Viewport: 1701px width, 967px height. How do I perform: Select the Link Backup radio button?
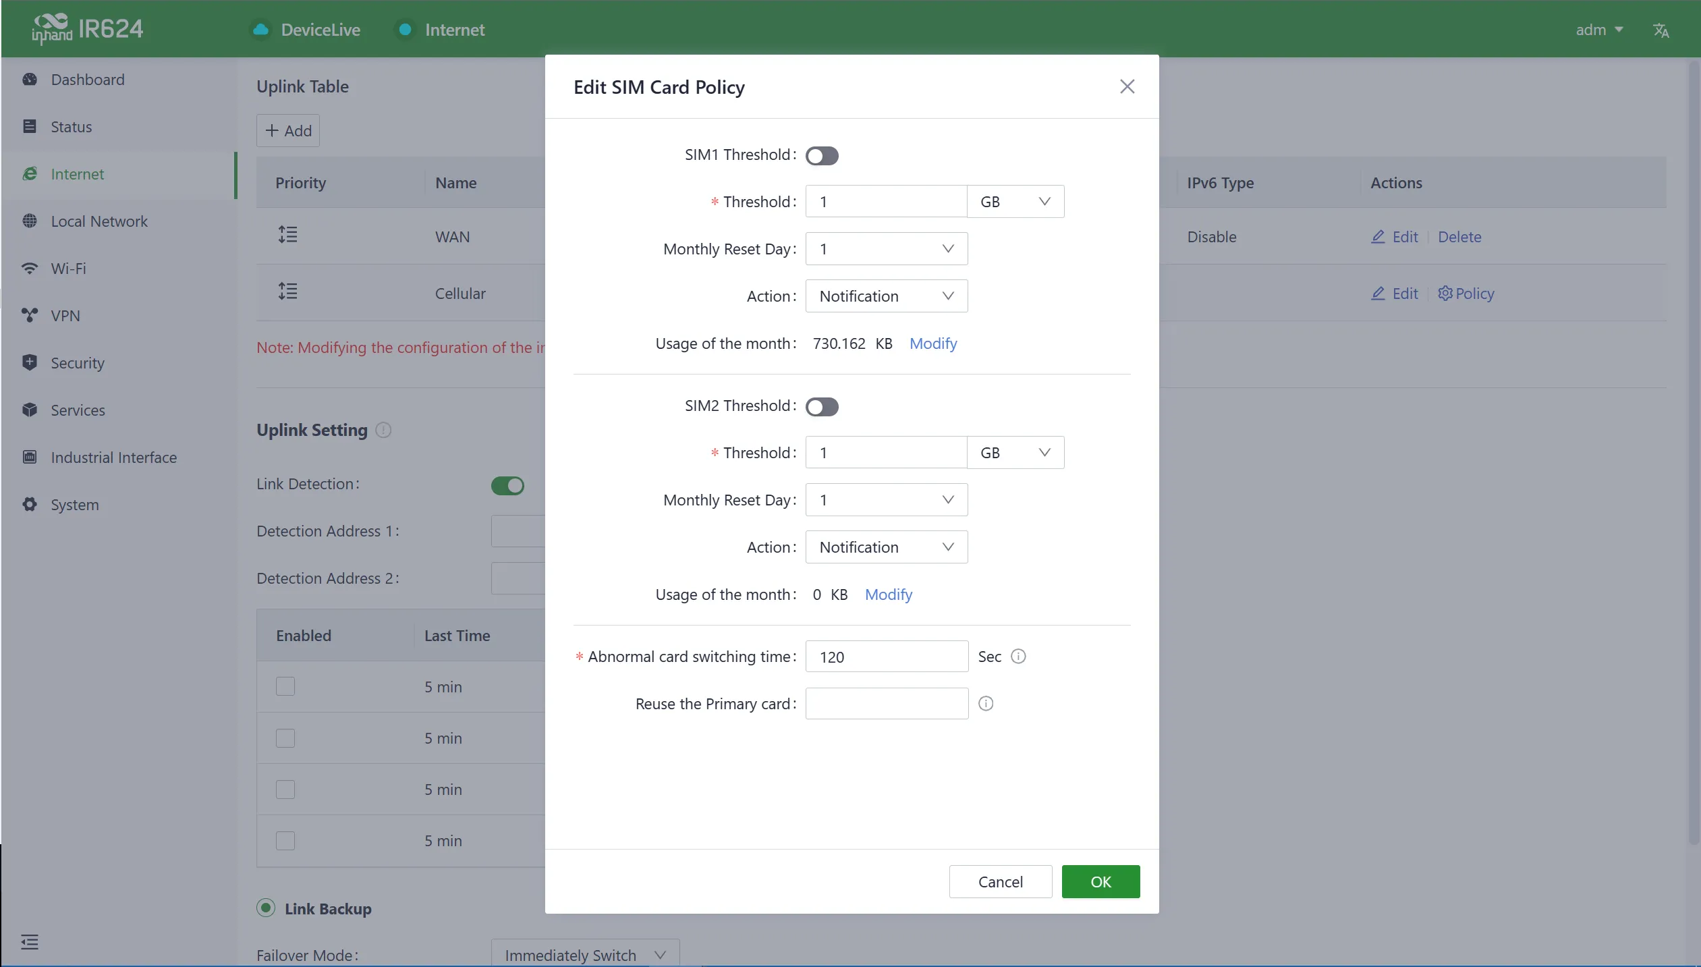click(x=266, y=908)
